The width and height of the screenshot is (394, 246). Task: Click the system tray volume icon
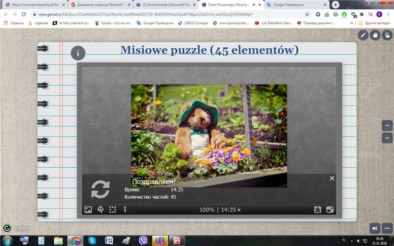coord(359,241)
